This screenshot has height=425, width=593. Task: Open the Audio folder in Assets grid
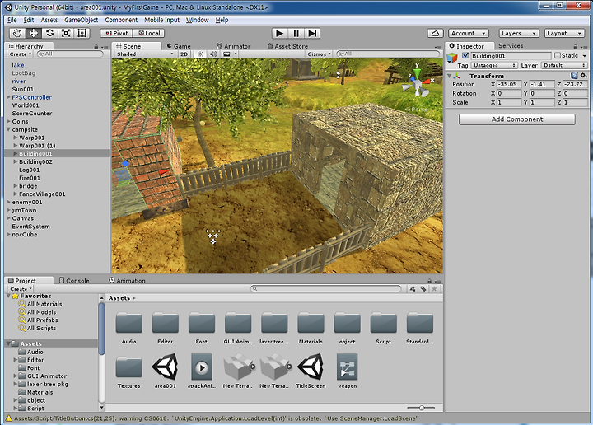(x=129, y=323)
